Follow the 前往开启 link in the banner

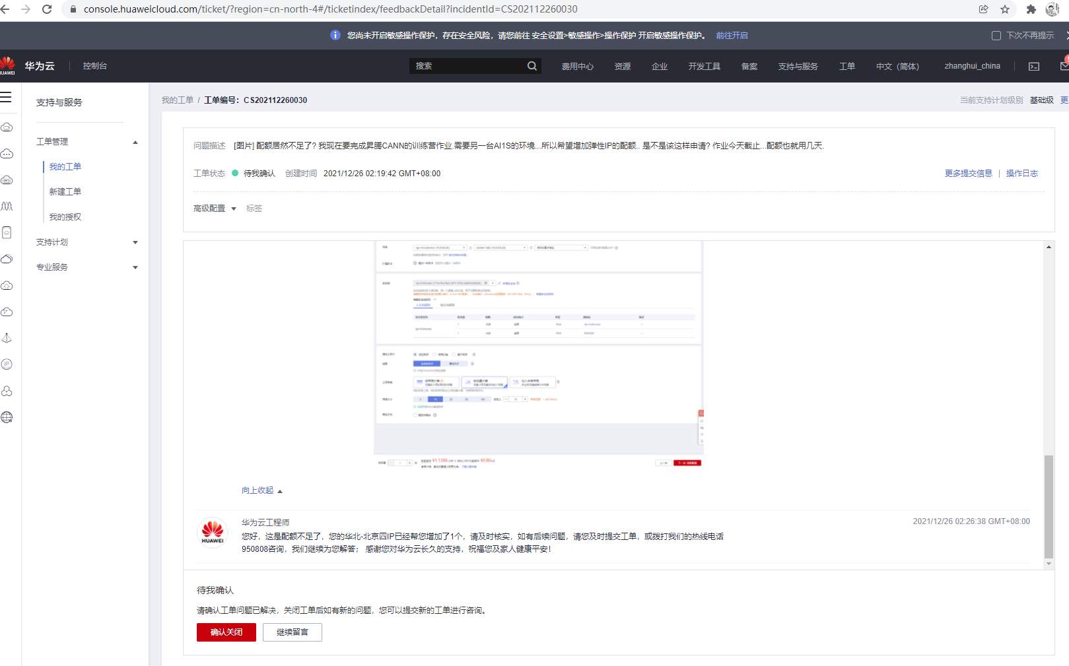click(x=732, y=36)
